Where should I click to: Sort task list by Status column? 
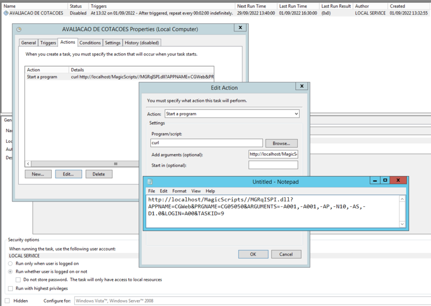78,6
